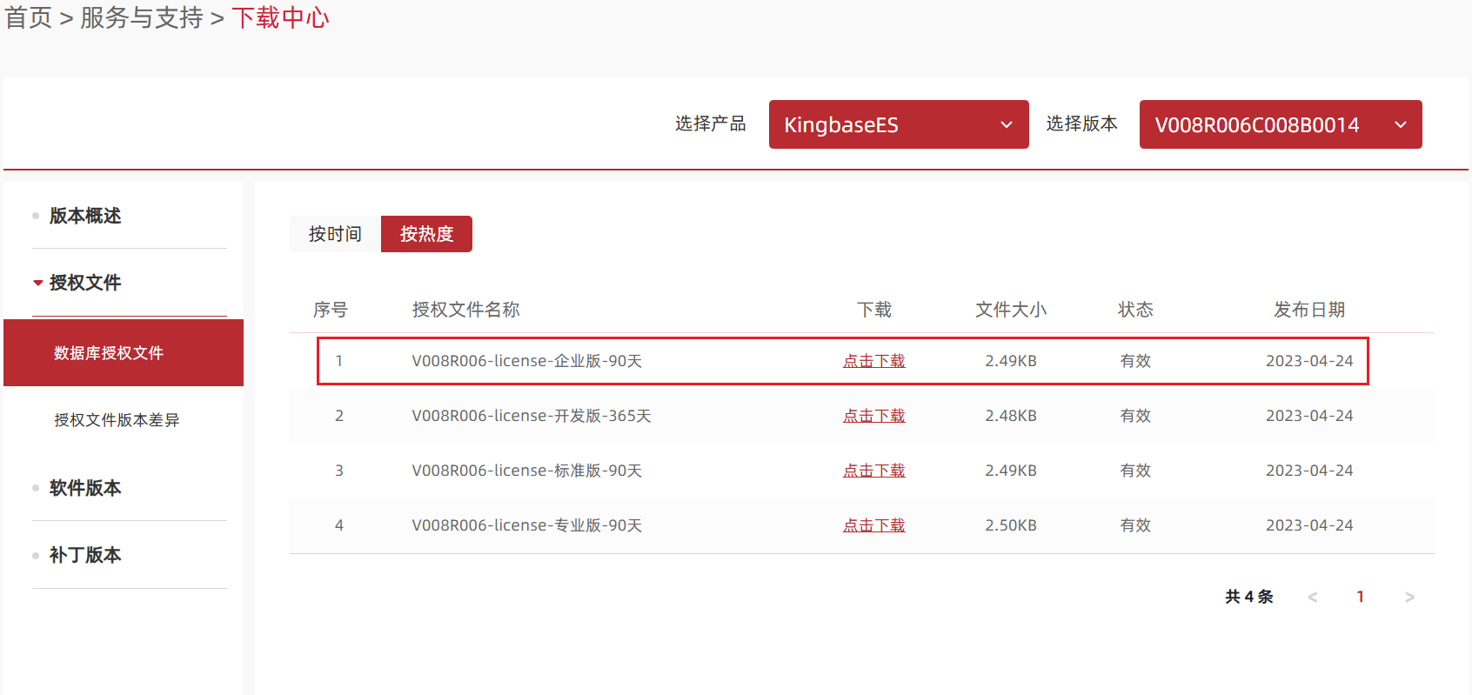1472x695 pixels.
Task: Click the 共 4 条 total count
Action: coord(1249,597)
